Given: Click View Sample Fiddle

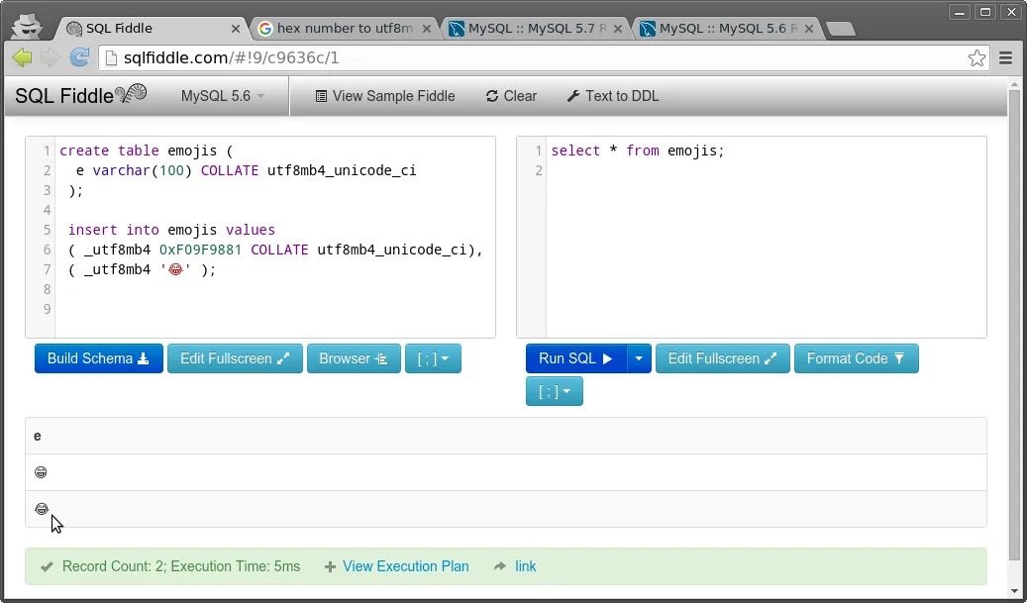Looking at the screenshot, I should click(385, 96).
